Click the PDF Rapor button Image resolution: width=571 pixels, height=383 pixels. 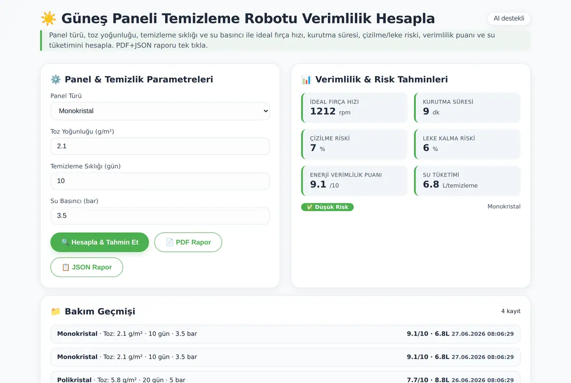(x=188, y=242)
